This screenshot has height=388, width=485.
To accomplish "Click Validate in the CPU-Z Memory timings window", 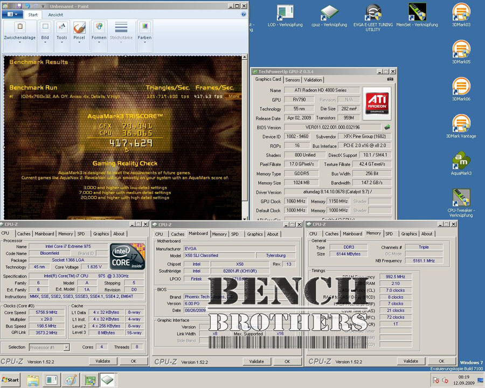I will tap(411, 361).
